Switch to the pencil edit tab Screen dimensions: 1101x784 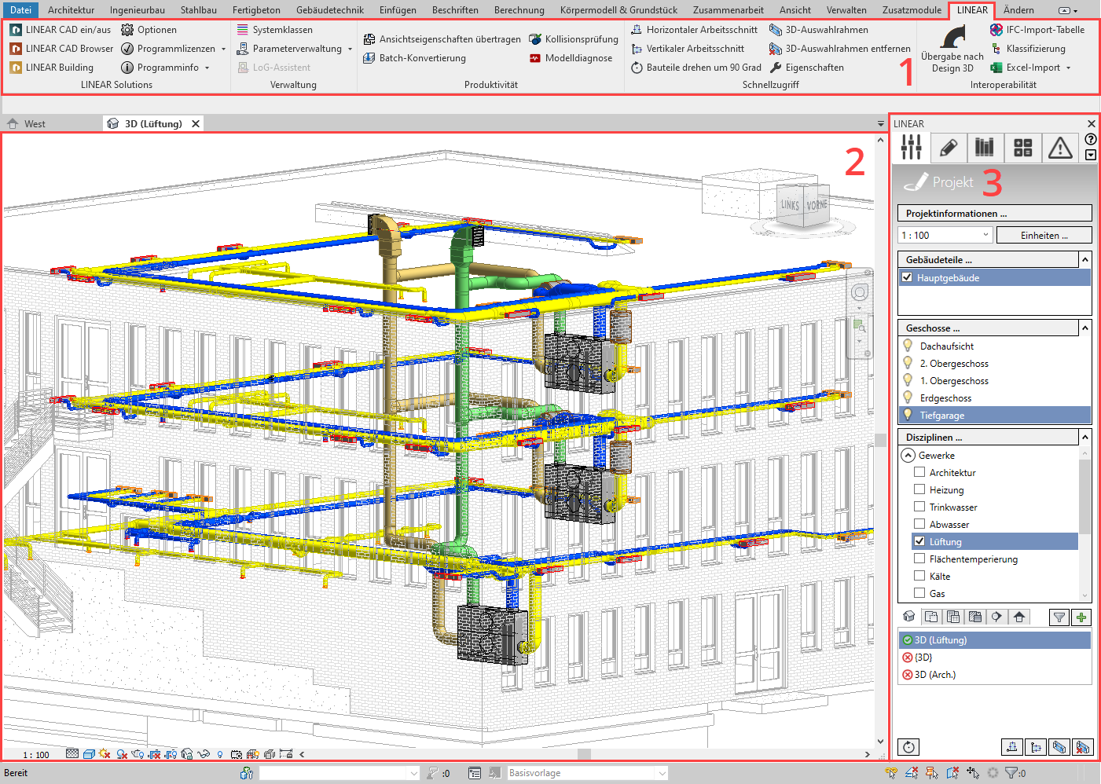(948, 147)
